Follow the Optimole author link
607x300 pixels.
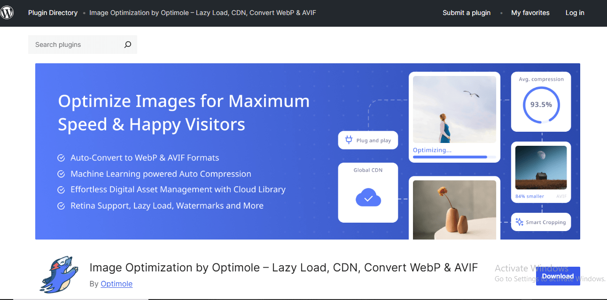[x=117, y=284]
